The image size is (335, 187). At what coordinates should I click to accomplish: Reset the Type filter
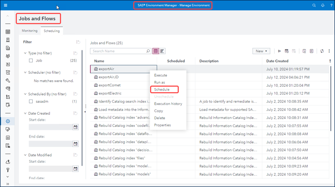point(75,53)
